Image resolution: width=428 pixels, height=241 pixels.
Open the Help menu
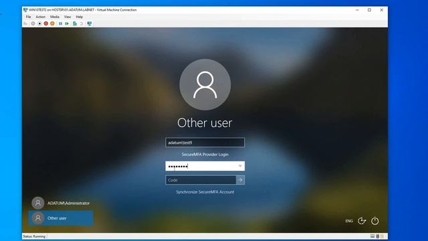point(79,17)
